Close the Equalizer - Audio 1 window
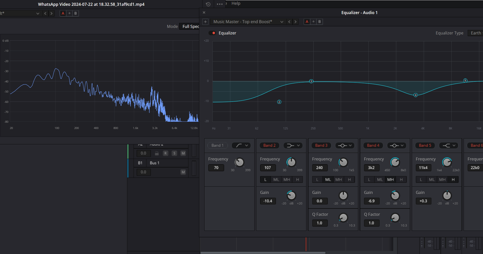 click(204, 13)
